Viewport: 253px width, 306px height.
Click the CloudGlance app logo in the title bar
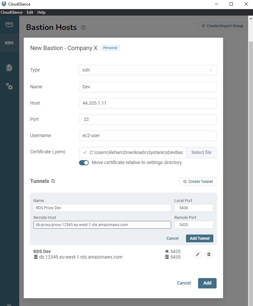(4, 4)
